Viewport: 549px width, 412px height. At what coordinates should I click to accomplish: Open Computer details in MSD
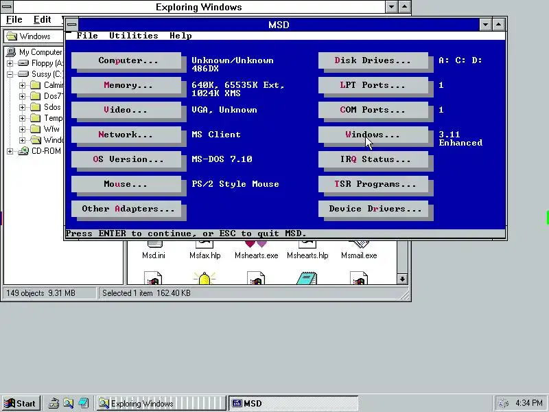click(x=126, y=60)
